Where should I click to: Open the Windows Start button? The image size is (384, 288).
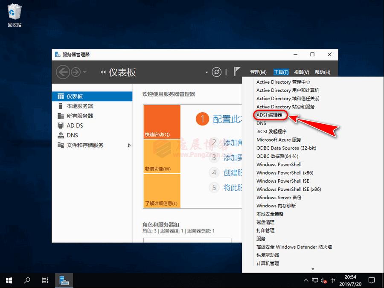pos(9,280)
